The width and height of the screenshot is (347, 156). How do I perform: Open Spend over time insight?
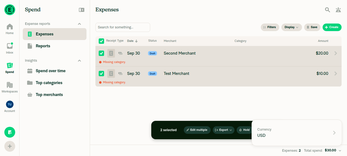pyautogui.click(x=54, y=71)
